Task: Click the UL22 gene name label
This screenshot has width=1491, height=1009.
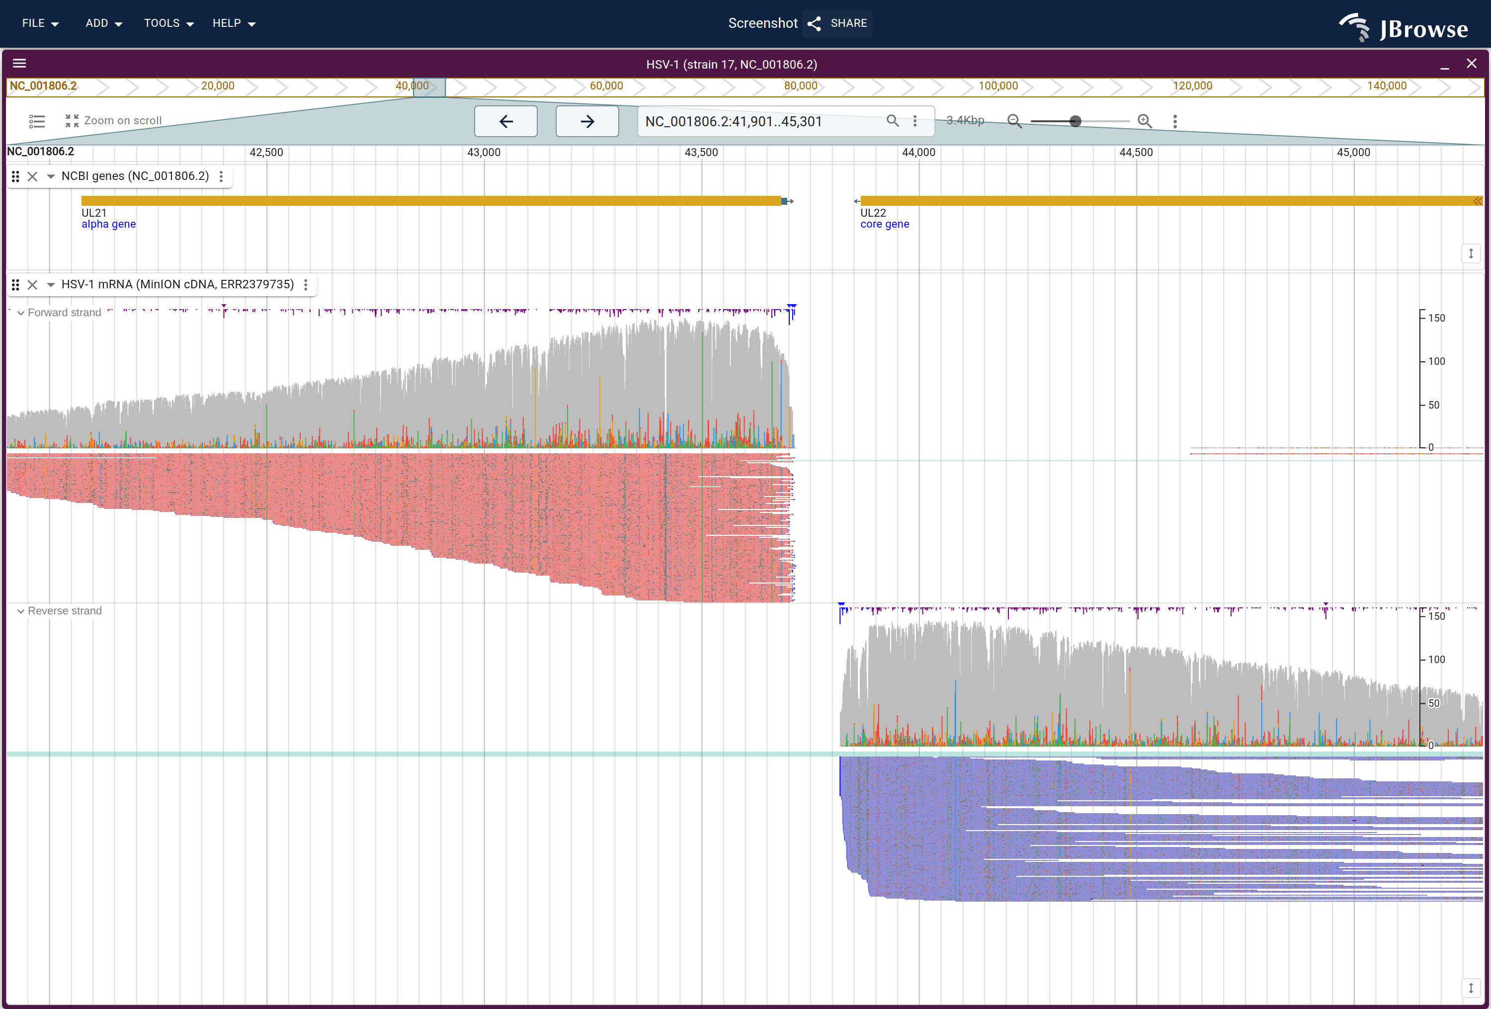Action: click(x=873, y=212)
